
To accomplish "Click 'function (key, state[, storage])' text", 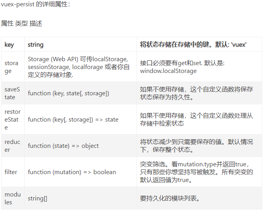I will point(68,93).
